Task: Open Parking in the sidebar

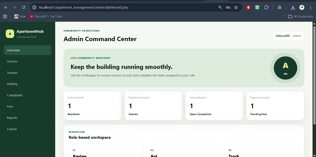Action: [x=27, y=84]
